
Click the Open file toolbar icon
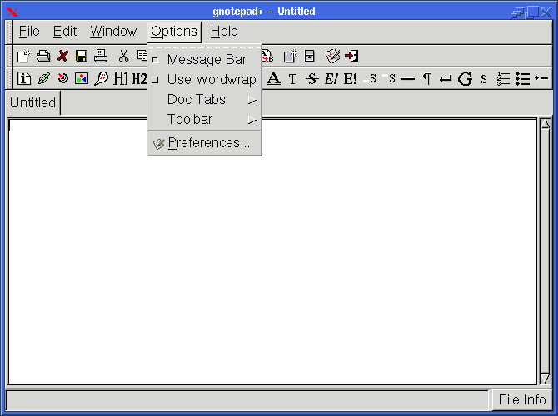pos(43,57)
